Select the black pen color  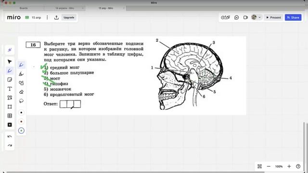click(21, 112)
